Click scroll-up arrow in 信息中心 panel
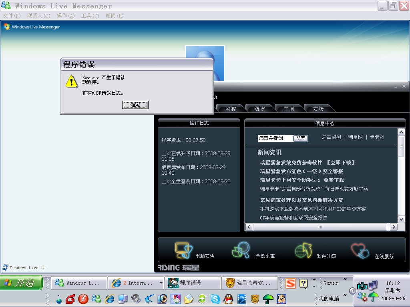 point(401,132)
